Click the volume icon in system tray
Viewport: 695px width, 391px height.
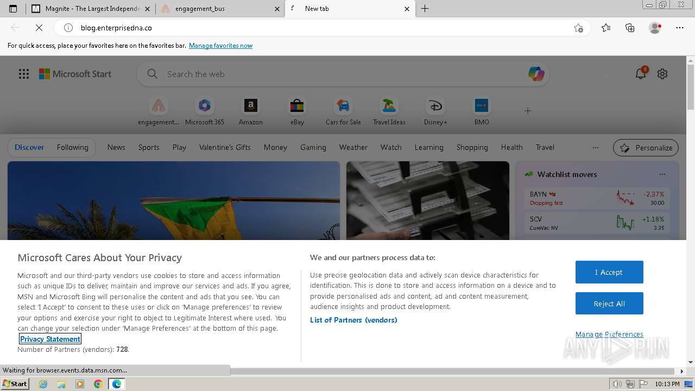pos(617,384)
